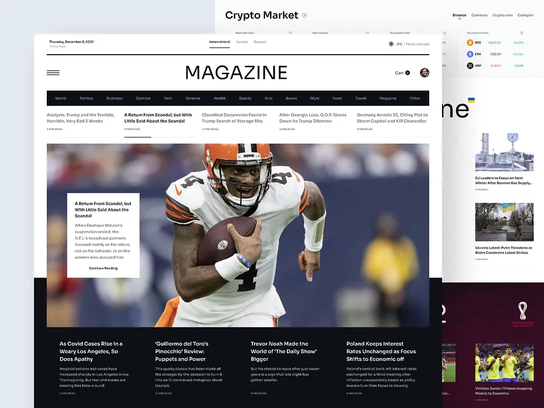Click the Ethereum ETH coin icon
The image size is (544, 408).
click(x=470, y=54)
